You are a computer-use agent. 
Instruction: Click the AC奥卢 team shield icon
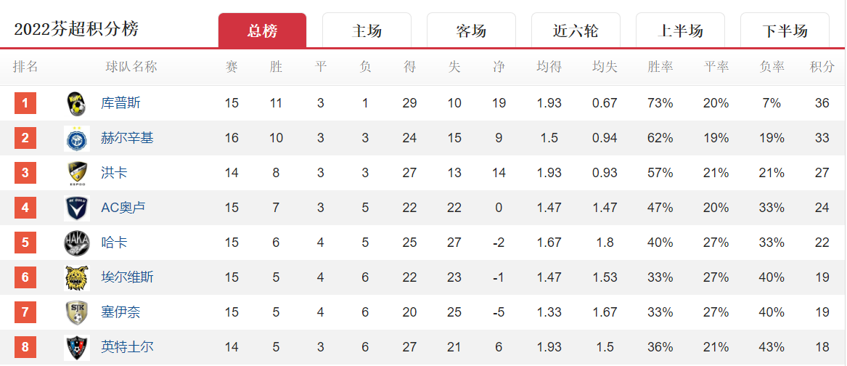pos(77,208)
